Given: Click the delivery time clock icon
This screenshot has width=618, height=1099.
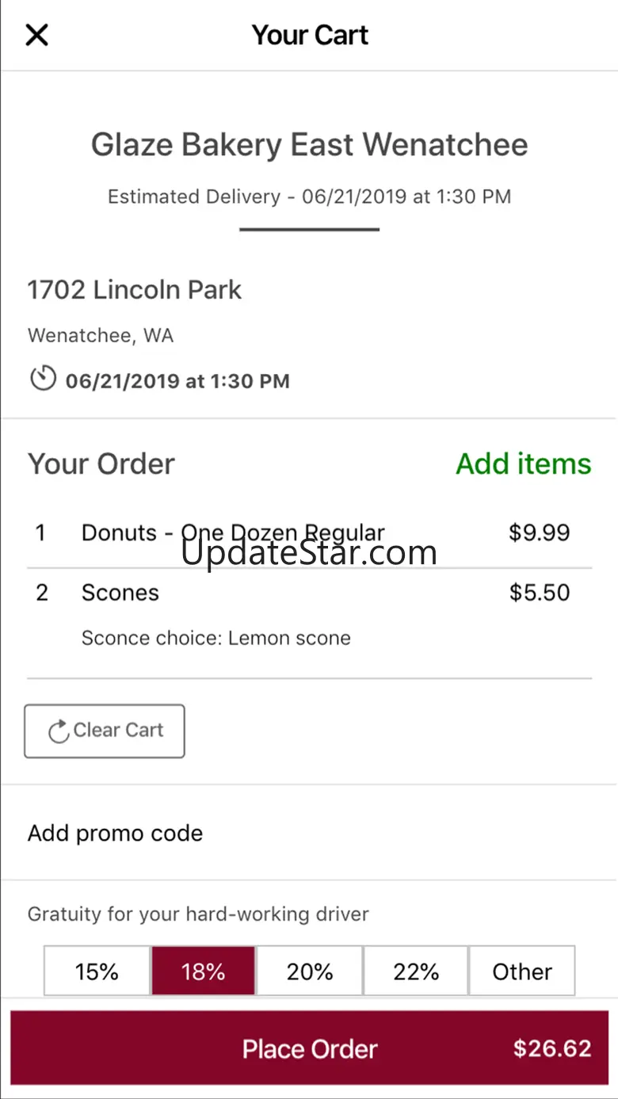Looking at the screenshot, I should 43,379.
